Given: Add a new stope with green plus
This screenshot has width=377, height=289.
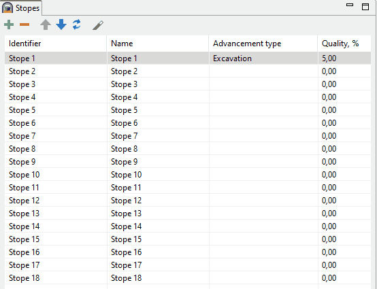Looking at the screenshot, I should click(9, 24).
